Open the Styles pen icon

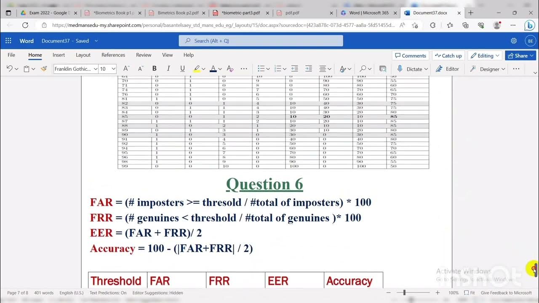(x=343, y=69)
